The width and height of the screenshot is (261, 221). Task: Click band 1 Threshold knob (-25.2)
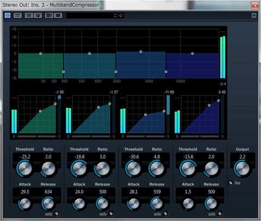tap(25, 169)
